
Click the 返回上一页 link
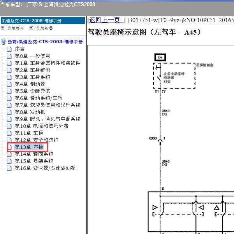106,20
